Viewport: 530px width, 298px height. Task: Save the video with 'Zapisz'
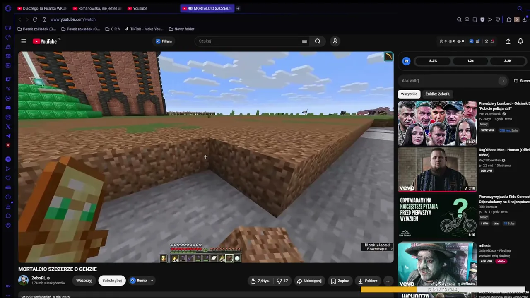tap(340, 281)
